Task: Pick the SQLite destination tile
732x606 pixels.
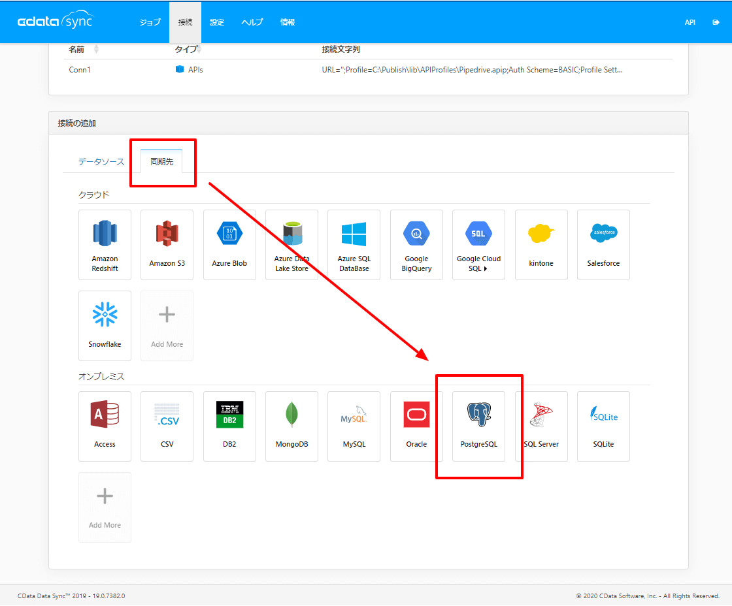Action: (603, 426)
